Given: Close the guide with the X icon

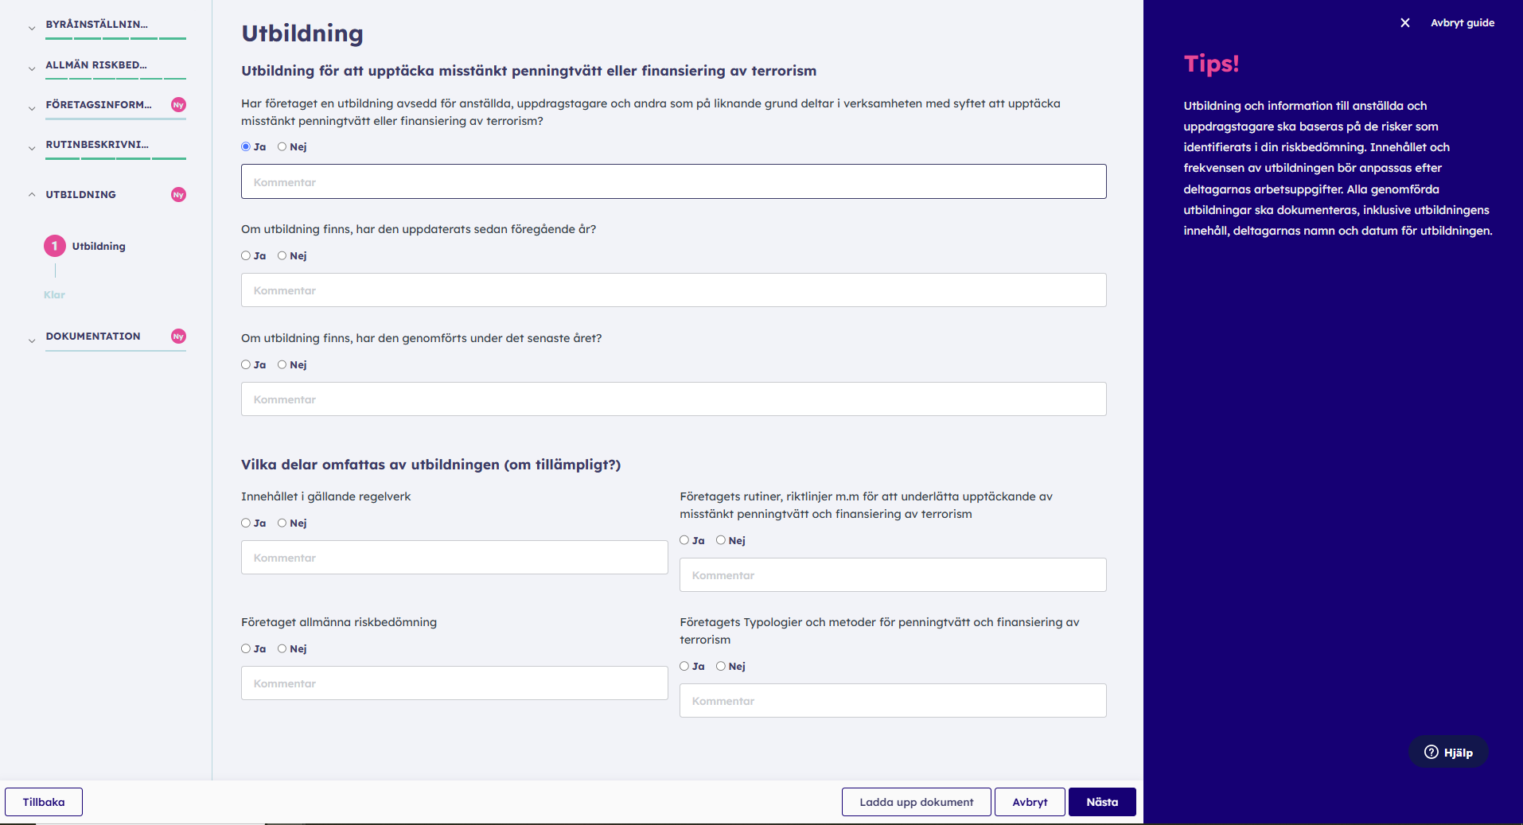Looking at the screenshot, I should (1405, 23).
